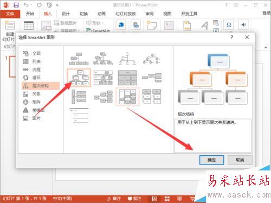Choose the Lined List layout thumbnail
Viewport: 271px width, 203px height.
pyautogui.click(x=79, y=116)
